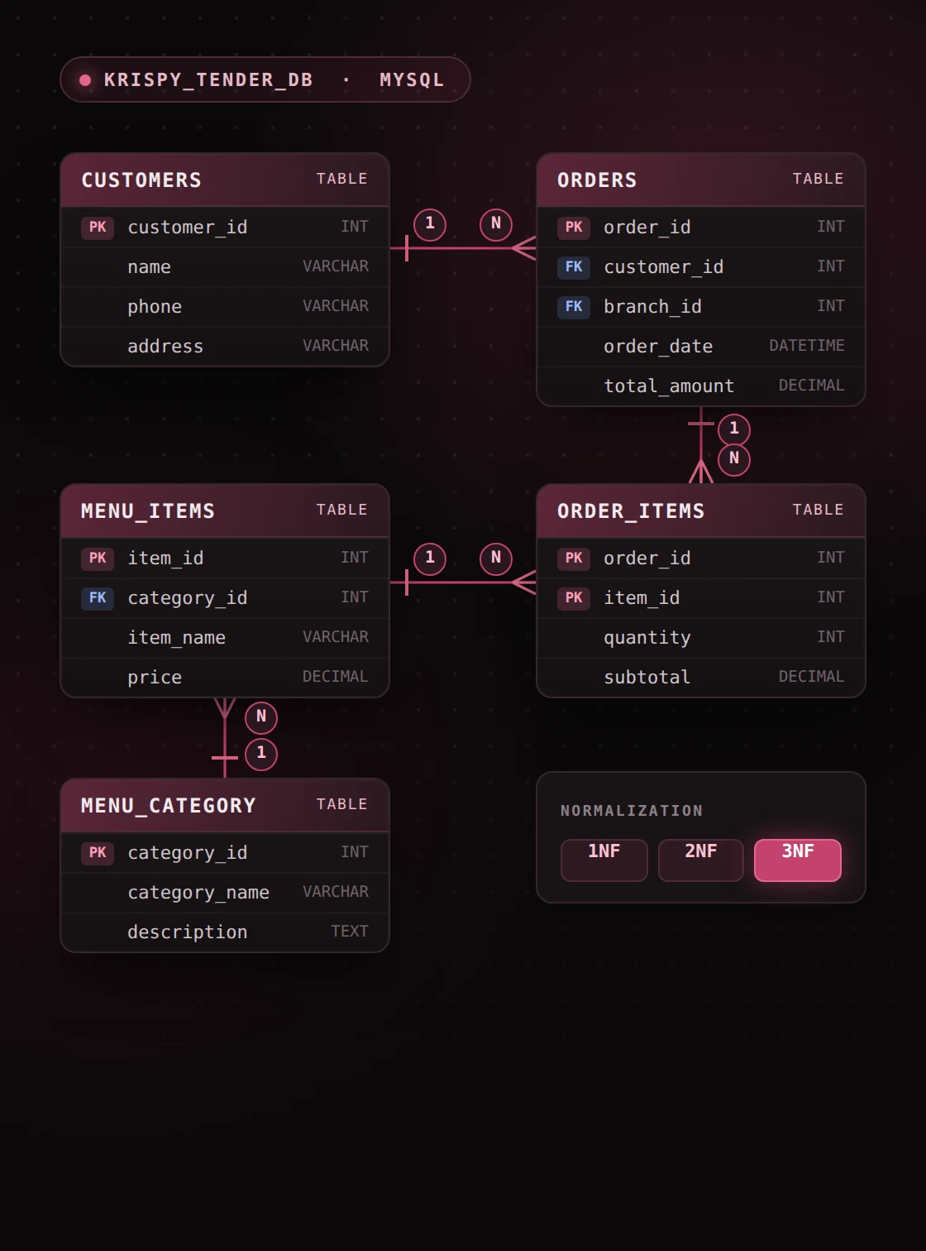Click the DATETIME type of order_date
The height and width of the screenshot is (1251, 926).
pyautogui.click(x=807, y=346)
